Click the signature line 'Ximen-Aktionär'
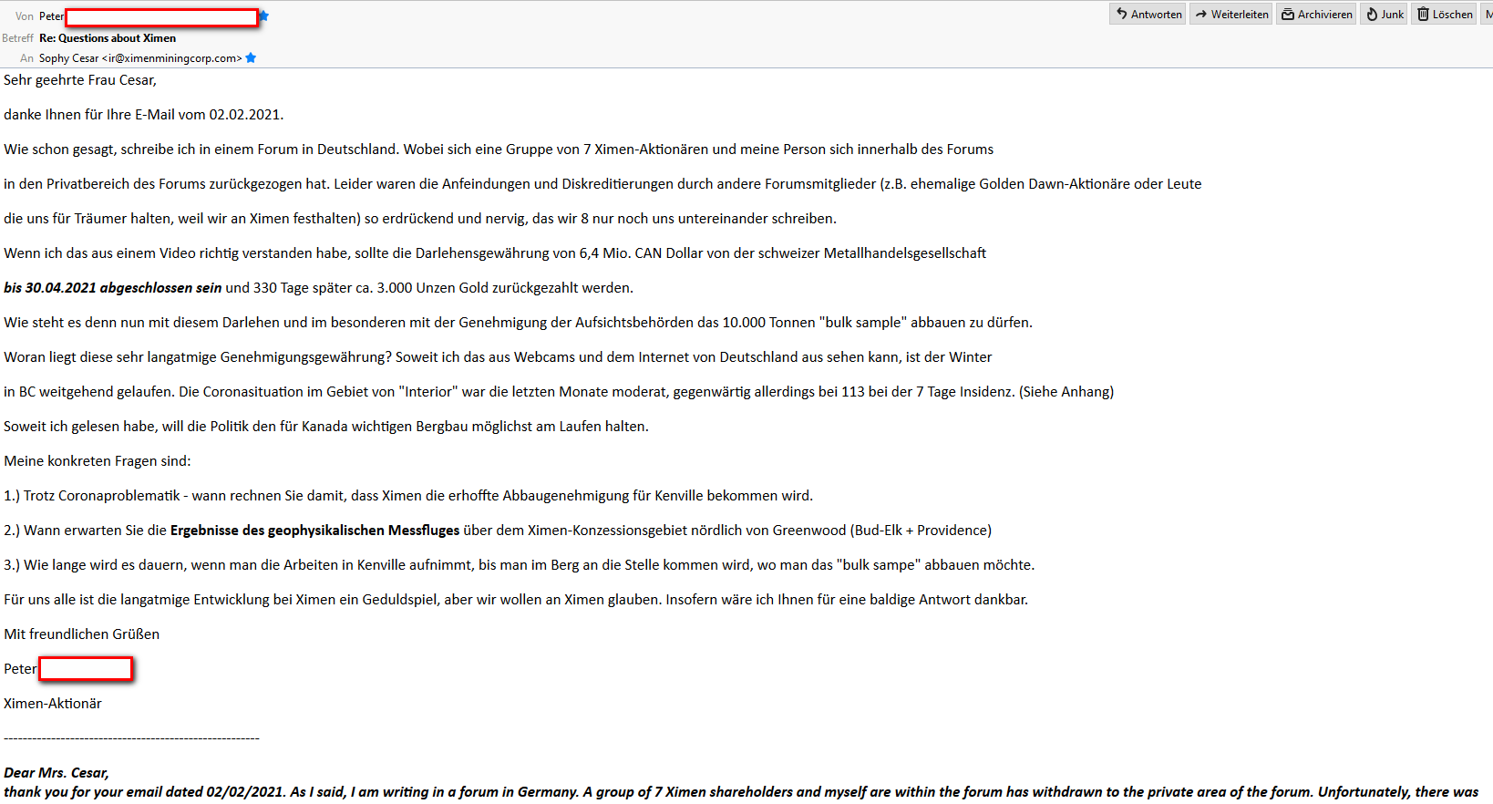The width and height of the screenshot is (1493, 804). pyautogui.click(x=53, y=704)
